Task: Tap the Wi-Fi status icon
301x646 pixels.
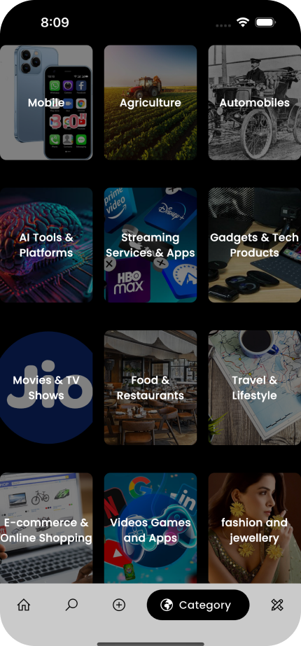Action: pos(244,22)
